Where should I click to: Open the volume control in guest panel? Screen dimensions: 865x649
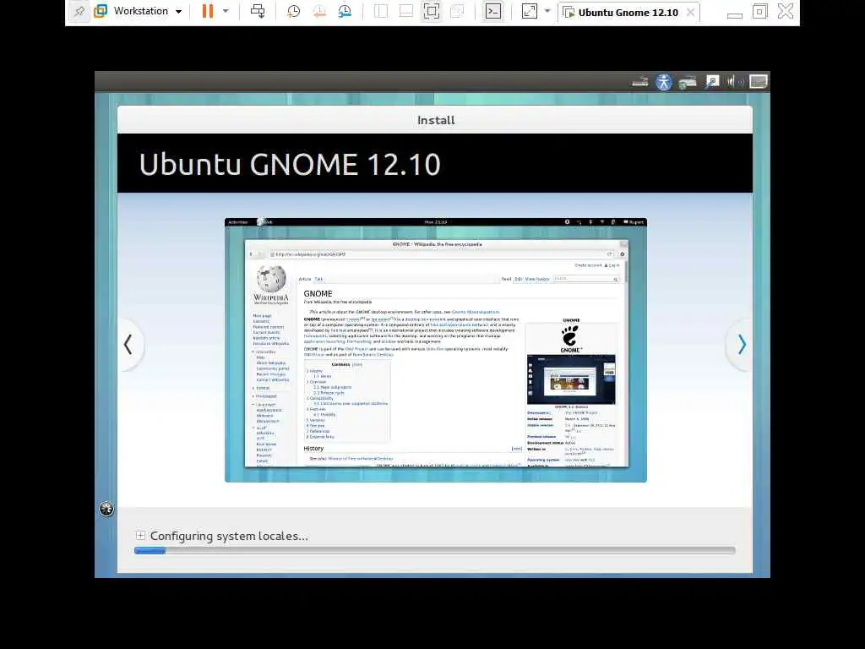coord(735,82)
